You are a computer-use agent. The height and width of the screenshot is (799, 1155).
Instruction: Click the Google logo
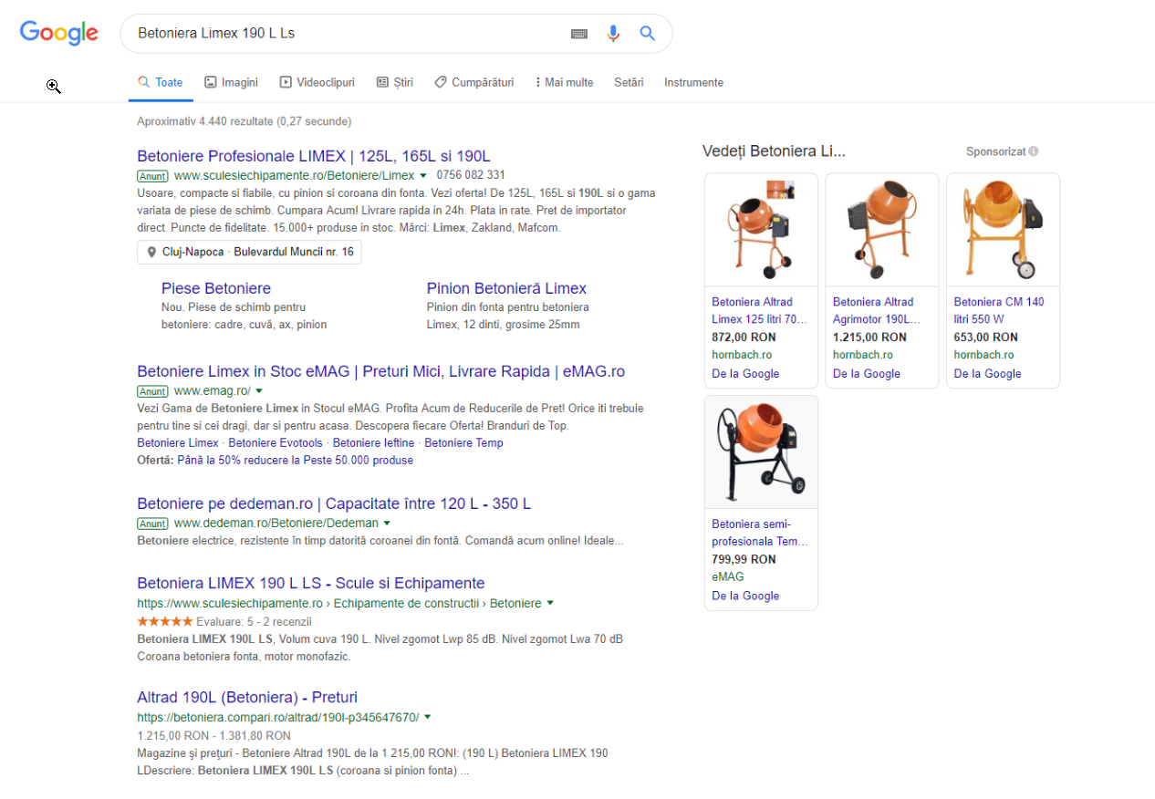(x=58, y=34)
